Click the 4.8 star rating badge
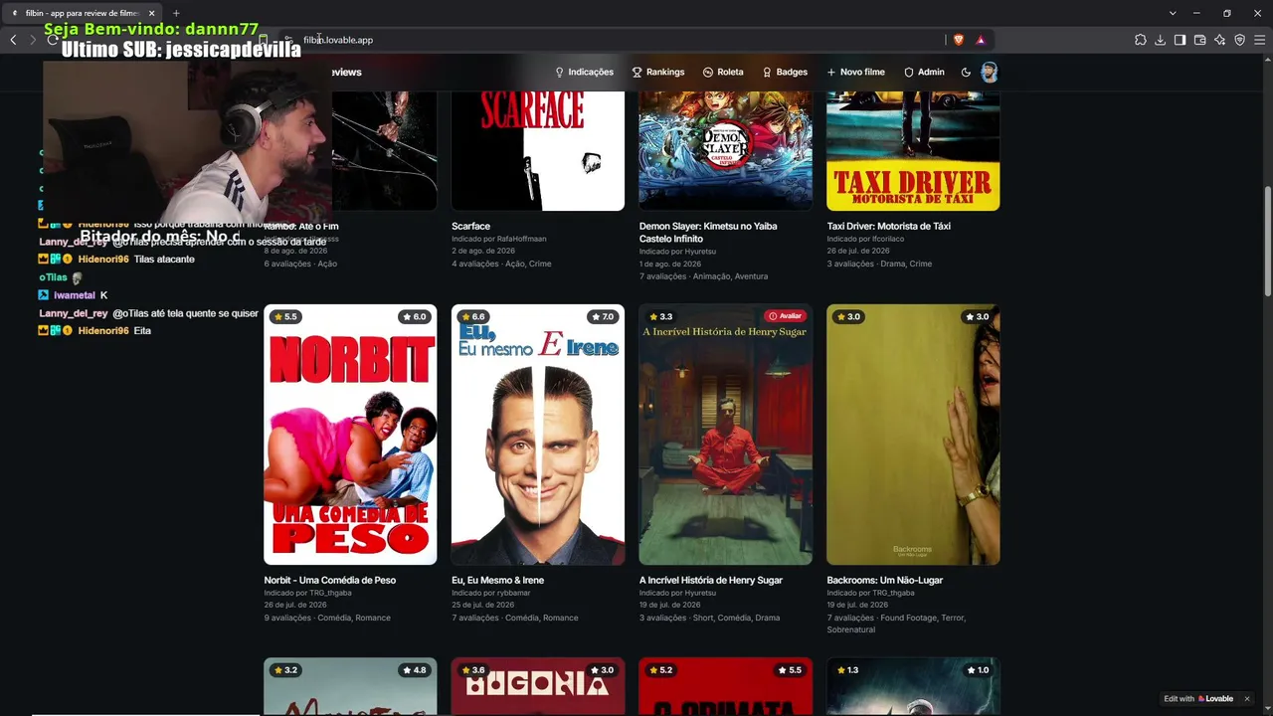Viewport: 1273px width, 716px height. click(x=414, y=670)
